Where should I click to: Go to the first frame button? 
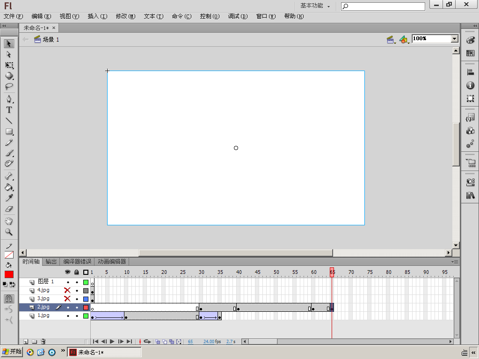[95, 342]
